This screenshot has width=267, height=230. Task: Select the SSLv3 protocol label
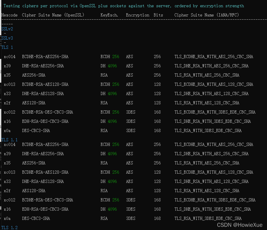tap(7, 38)
